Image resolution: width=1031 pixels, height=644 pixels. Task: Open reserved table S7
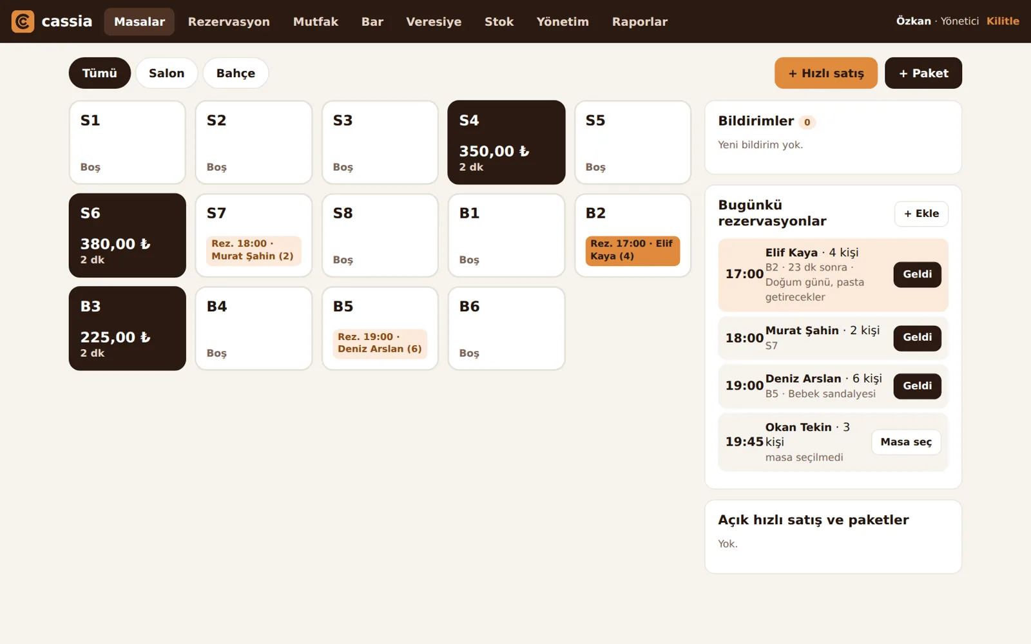[x=254, y=236]
